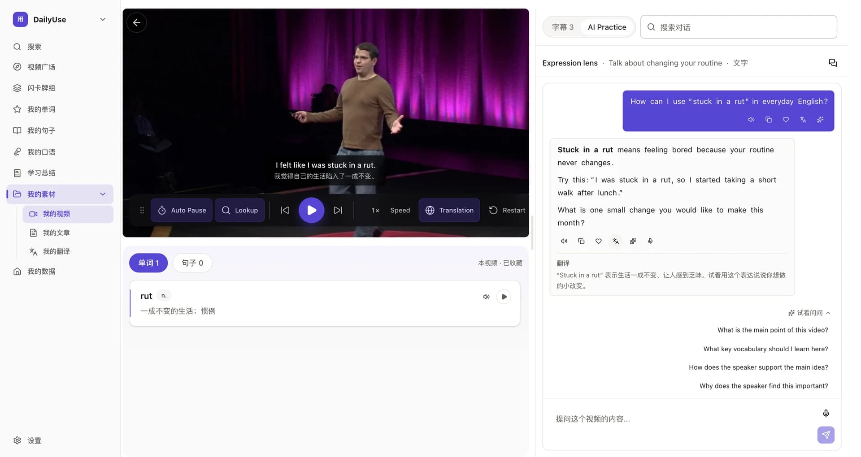Focus the 搜索对话 search field

739,27
